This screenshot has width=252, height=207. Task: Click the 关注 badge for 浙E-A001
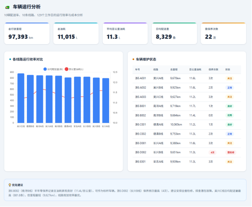pos(230,79)
